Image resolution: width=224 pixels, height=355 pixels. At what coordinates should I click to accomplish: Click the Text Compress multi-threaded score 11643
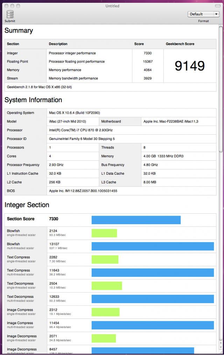click(54, 270)
